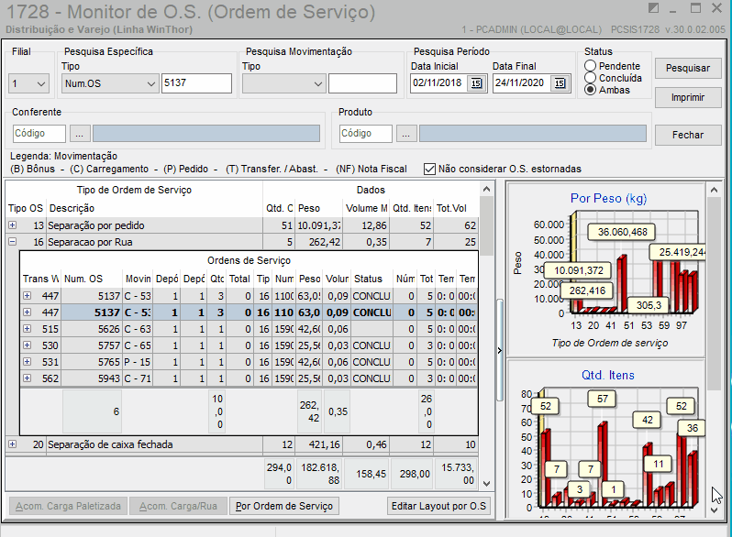This screenshot has width=732, height=537.
Task: Select Ambas status radio
Action: tap(591, 90)
